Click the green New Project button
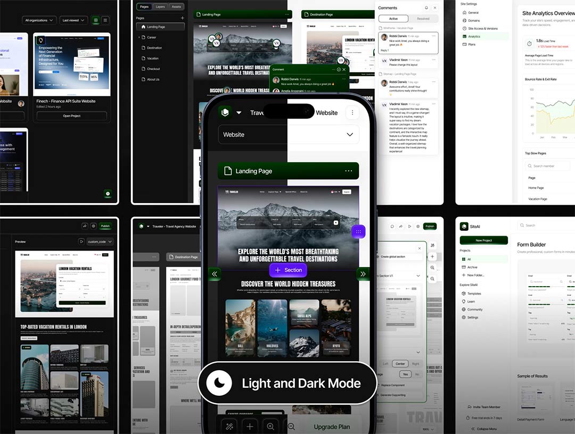This screenshot has height=434, width=575. [x=483, y=240]
